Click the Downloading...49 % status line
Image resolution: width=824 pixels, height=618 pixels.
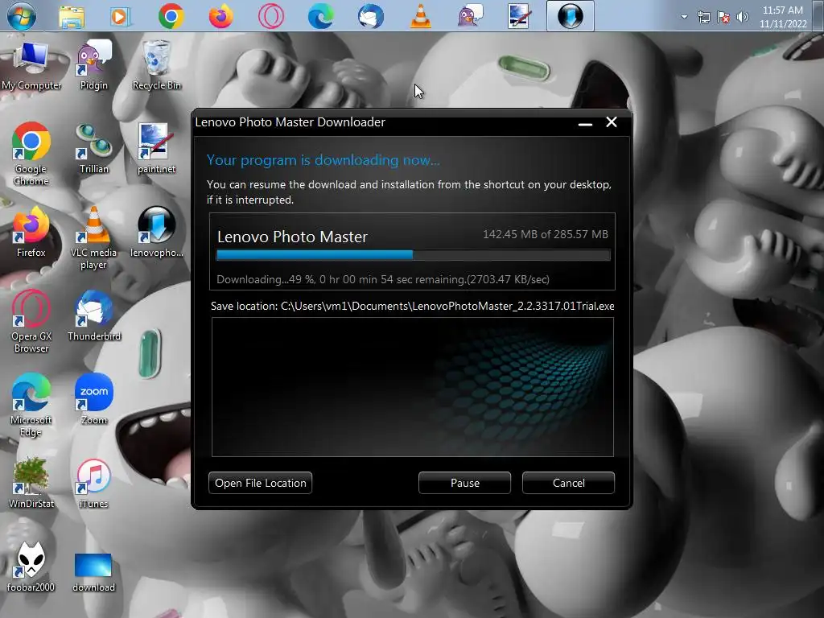pyautogui.click(x=383, y=279)
